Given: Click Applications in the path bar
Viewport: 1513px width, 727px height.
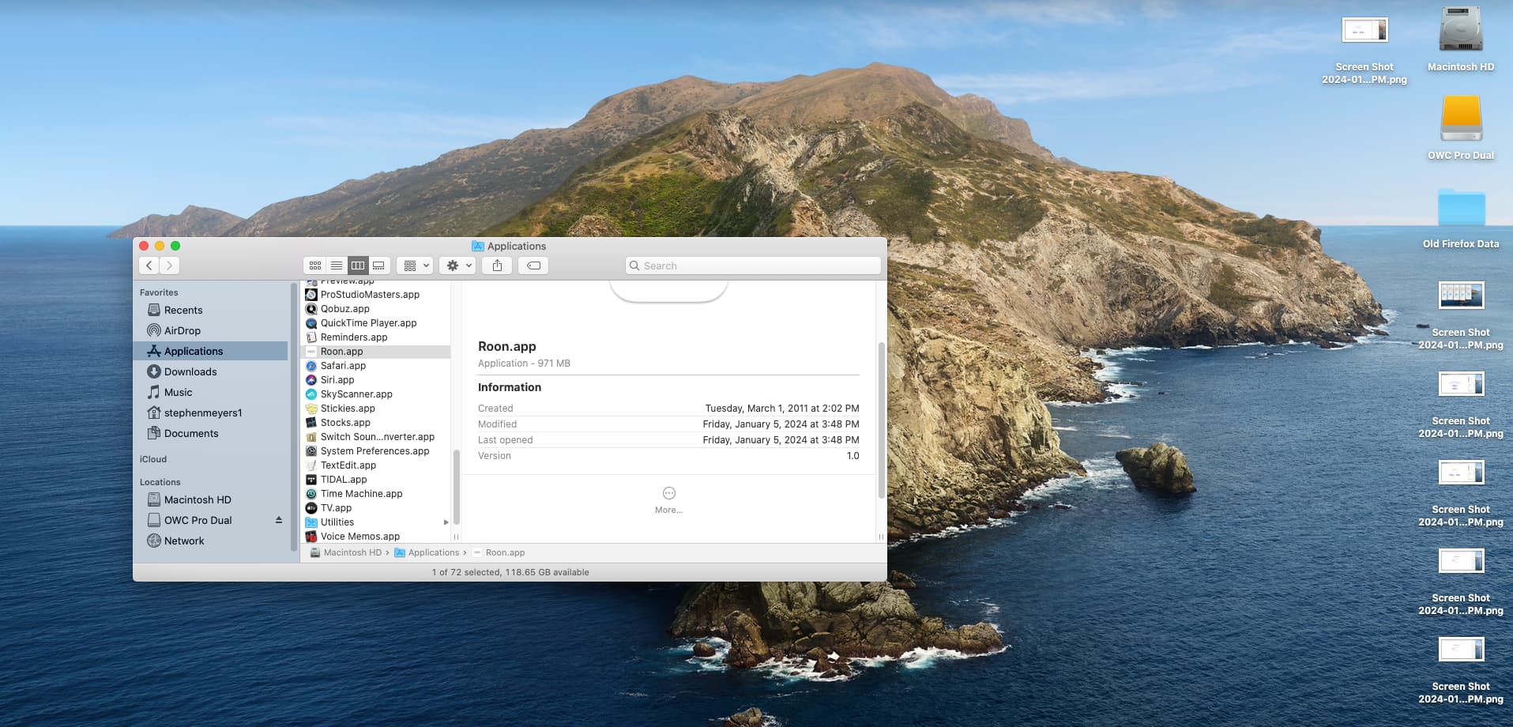Looking at the screenshot, I should pyautogui.click(x=433, y=553).
